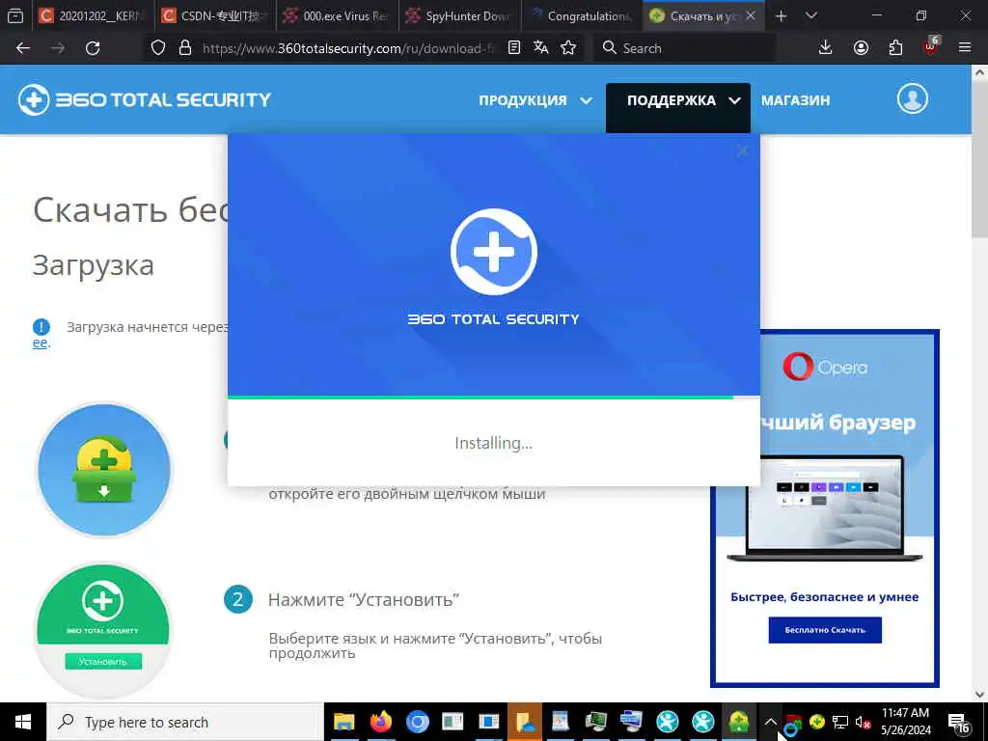Image resolution: width=988 pixels, height=741 pixels.
Task: Click the 360 Total Security header logo
Action: pyautogui.click(x=145, y=99)
